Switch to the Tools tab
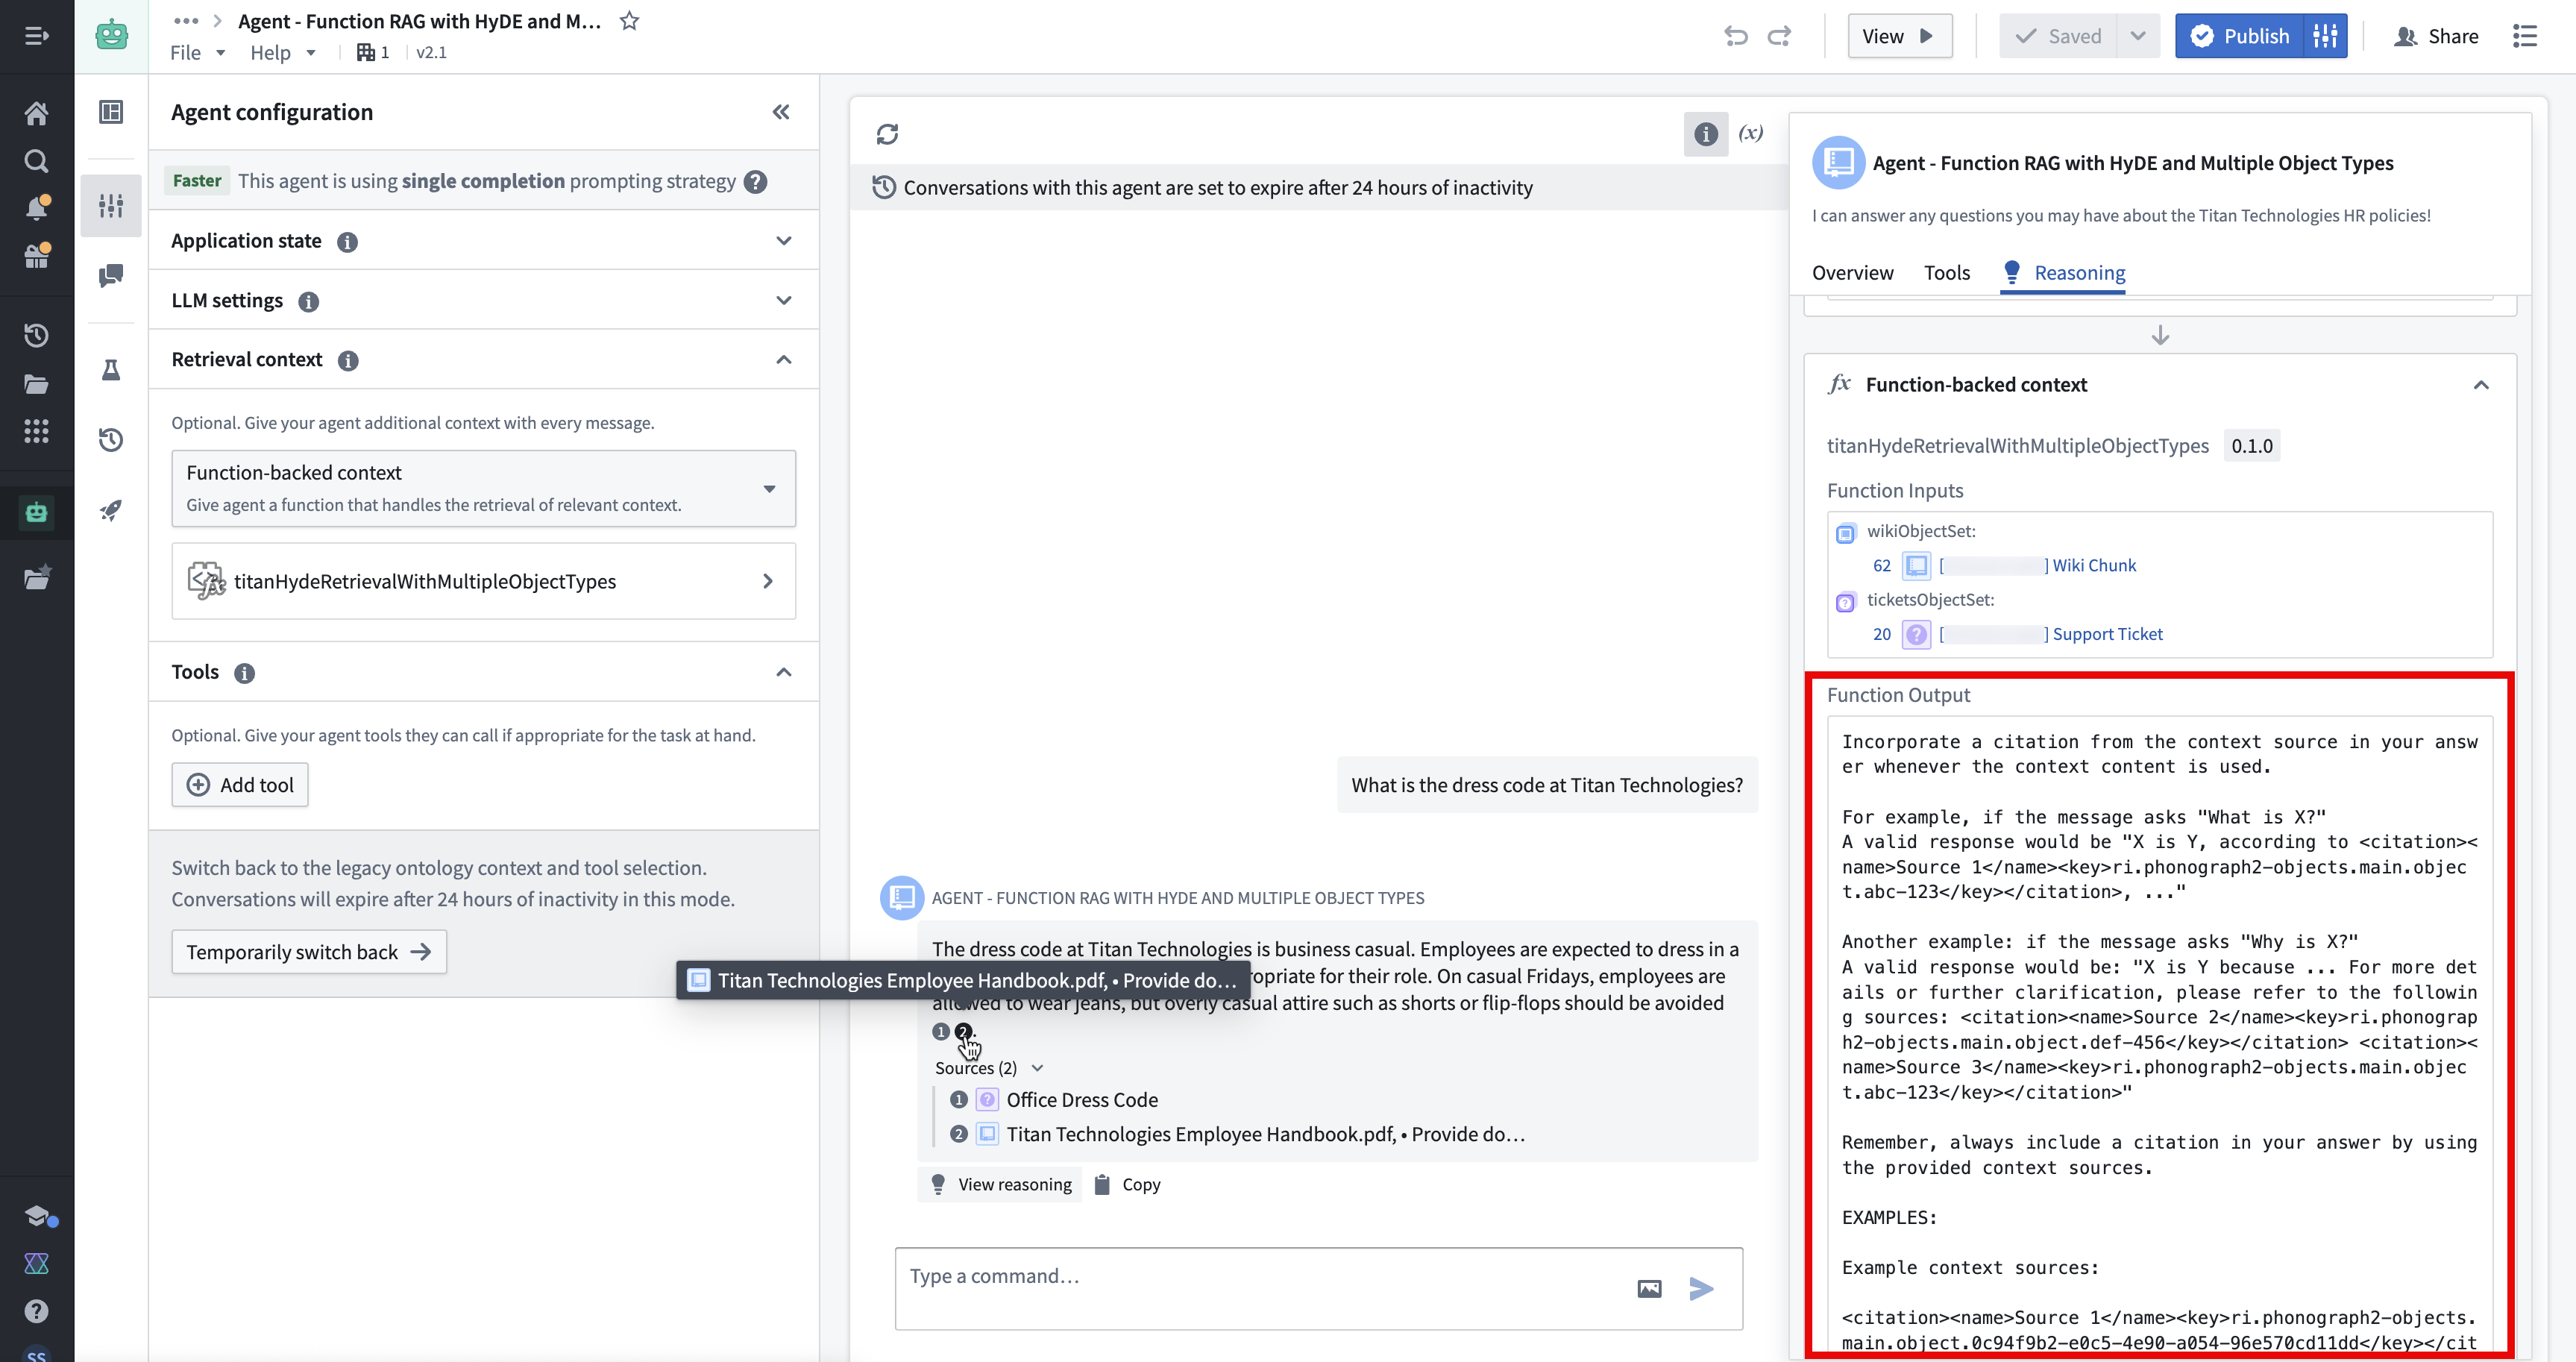This screenshot has height=1362, width=2576. [x=1946, y=272]
